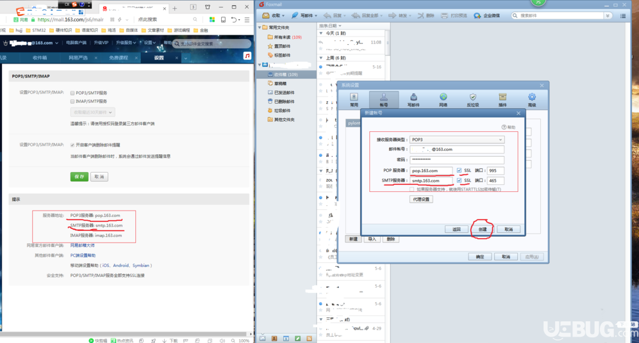
Task: Click the 企业微信 icon in Foxmail toolbar
Action: pos(477,15)
